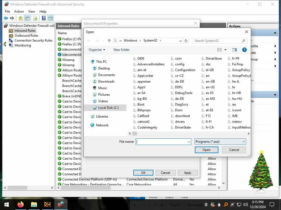
Task: Open the view options dropdown arrow
Action: click(225, 50)
